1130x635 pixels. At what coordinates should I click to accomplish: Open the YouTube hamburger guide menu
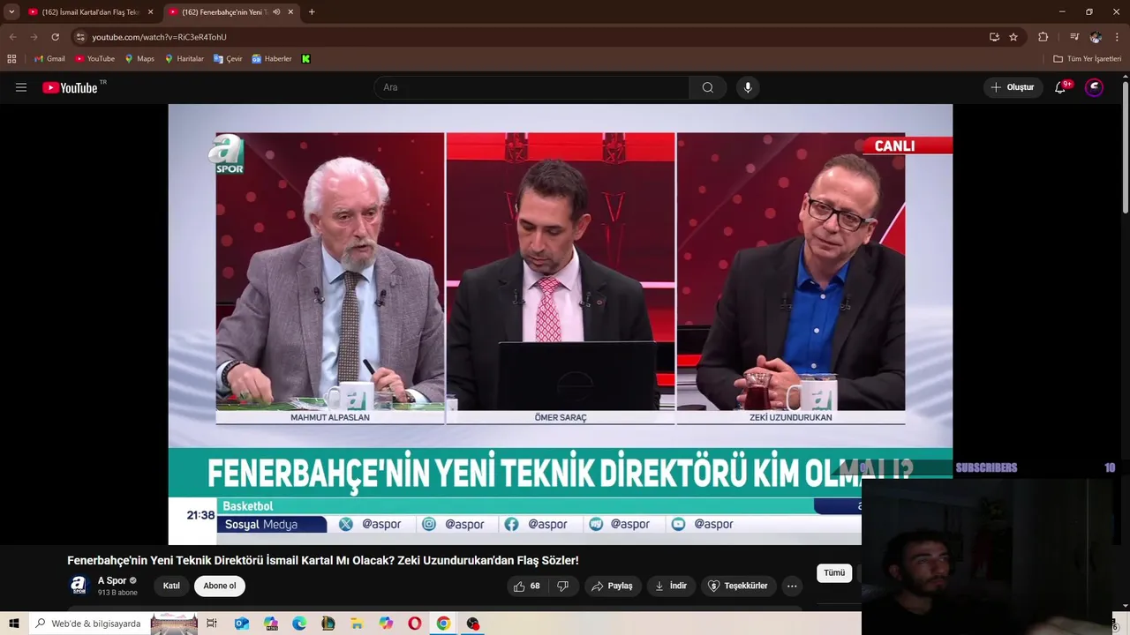(x=21, y=87)
